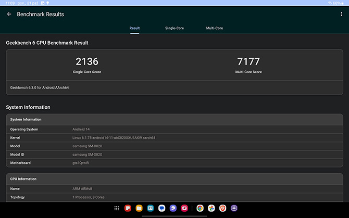Image resolution: width=349 pixels, height=218 pixels.
Task: Open the three-dot overflow menu
Action: point(341,14)
